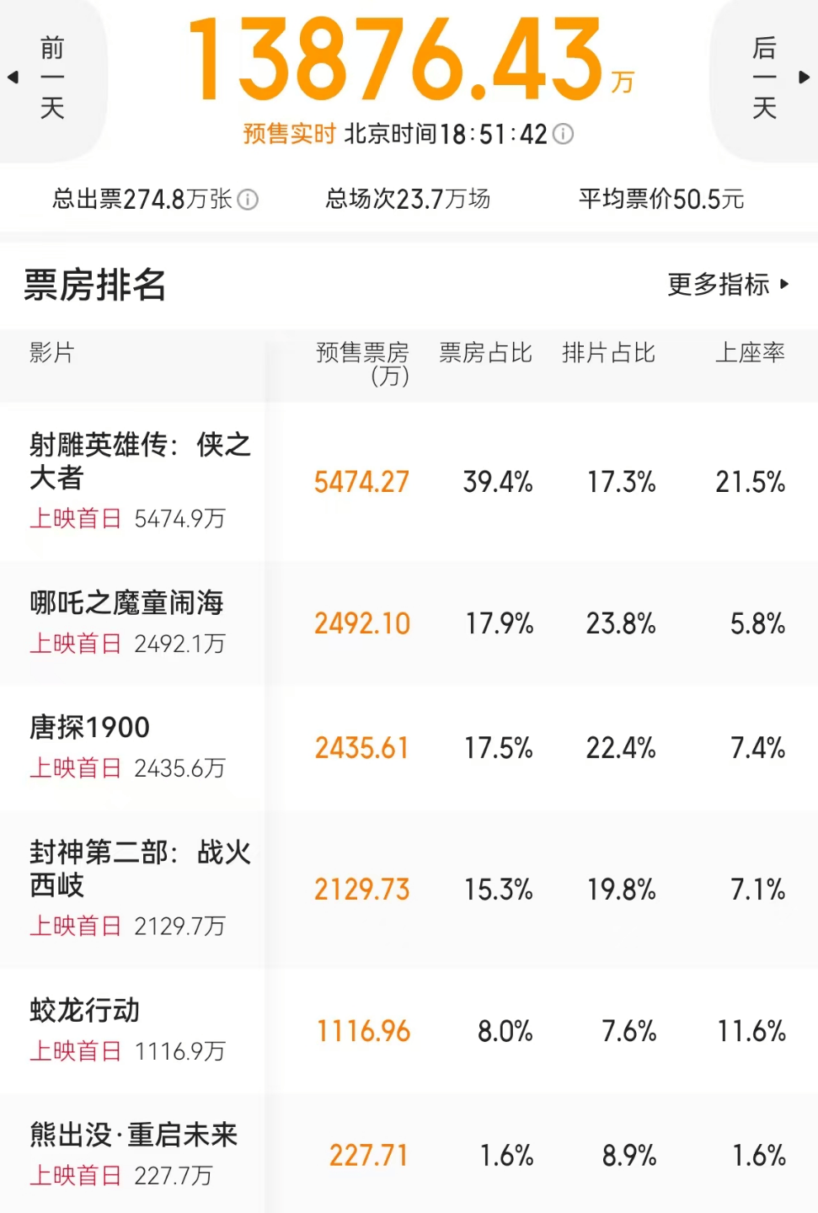Tap the 影片 column header
The width and height of the screenshot is (818, 1213).
tap(52, 353)
